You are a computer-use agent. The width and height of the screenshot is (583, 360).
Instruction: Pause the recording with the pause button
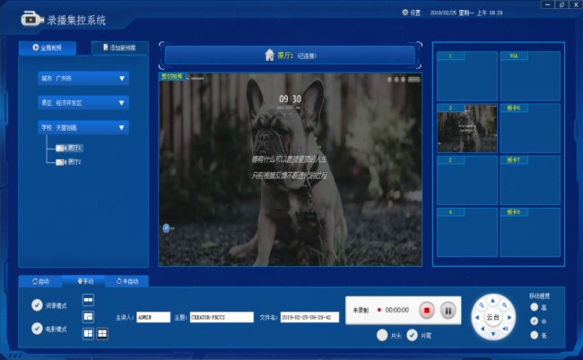coord(448,310)
